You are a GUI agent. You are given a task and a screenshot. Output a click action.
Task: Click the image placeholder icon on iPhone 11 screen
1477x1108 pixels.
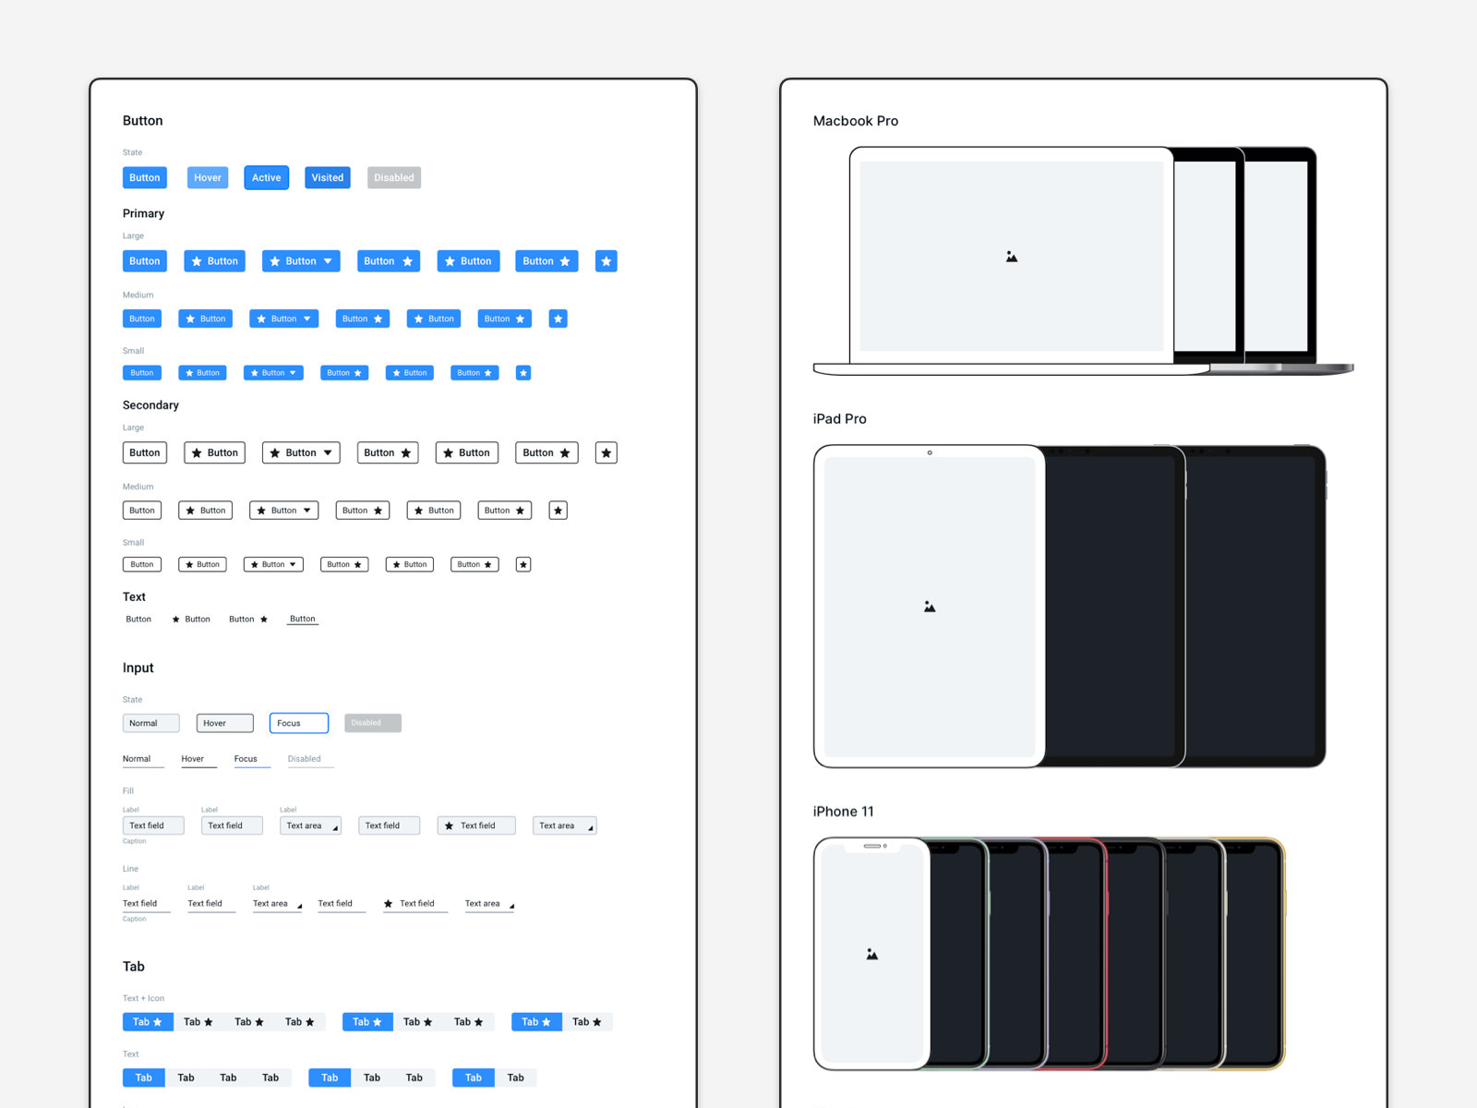click(871, 954)
